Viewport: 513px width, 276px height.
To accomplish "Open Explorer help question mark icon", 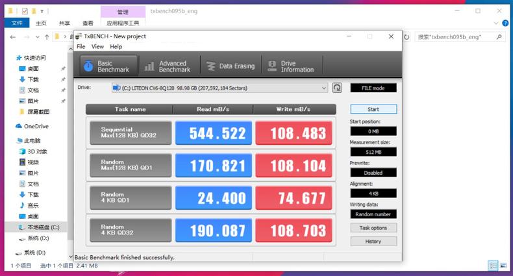I will [505, 23].
